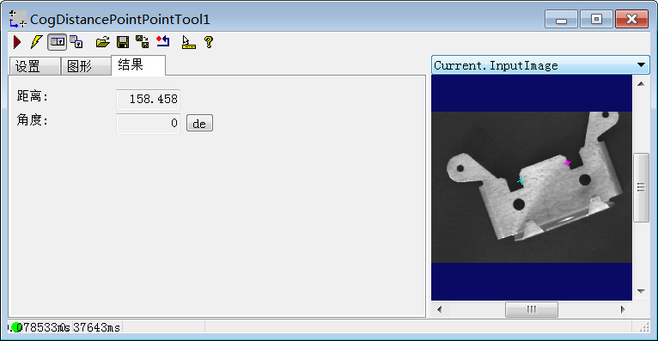Open help with yellow question mark
Image resolution: width=658 pixels, height=341 pixels.
tap(209, 42)
